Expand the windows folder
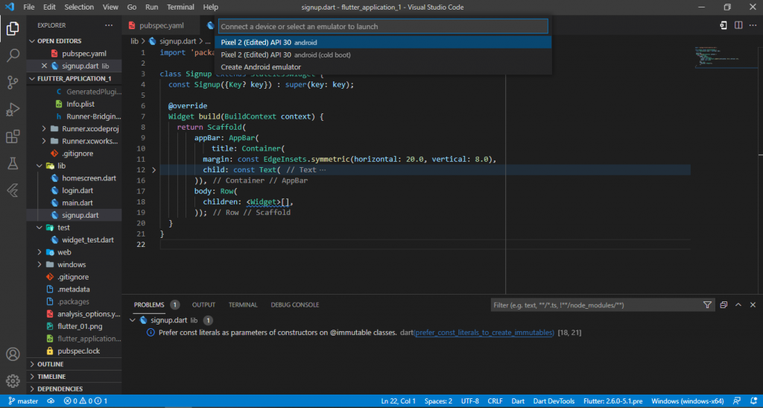Screen dimensions: 763x408 pyautogui.click(x=39, y=264)
